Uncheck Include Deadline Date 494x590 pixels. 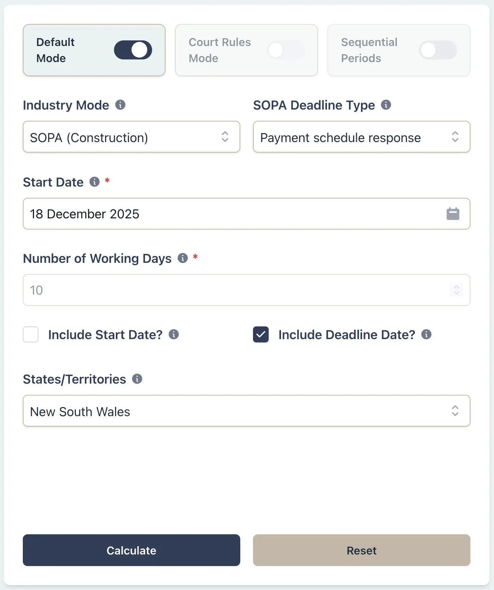click(x=261, y=335)
